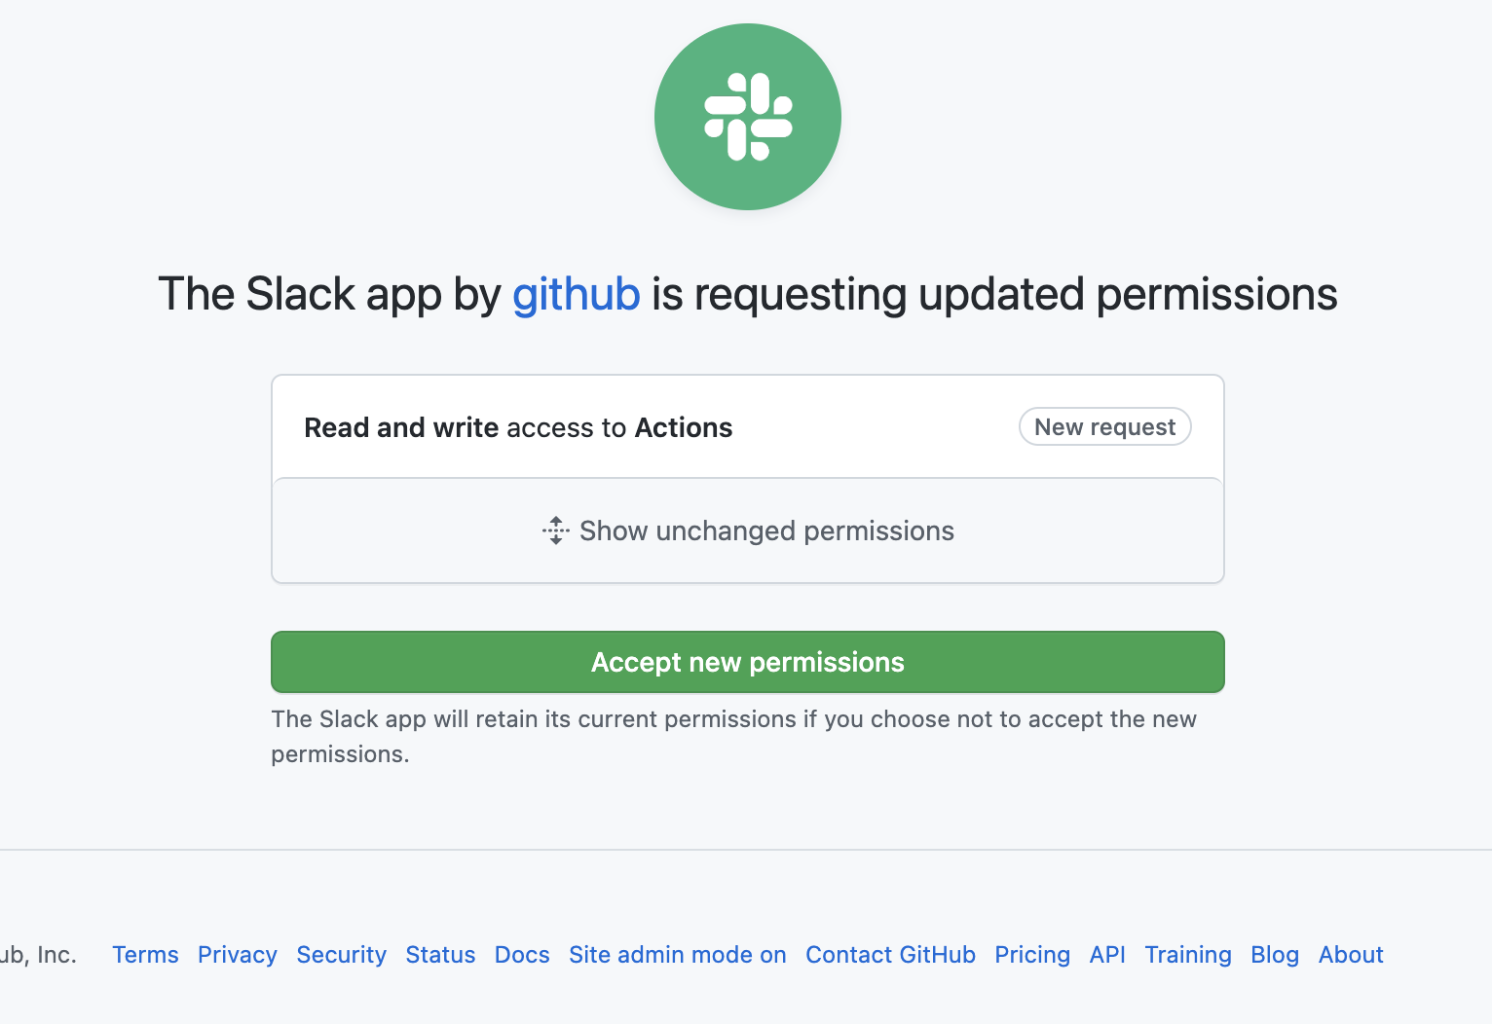Click Site admin mode on
1492x1024 pixels.
677,955
